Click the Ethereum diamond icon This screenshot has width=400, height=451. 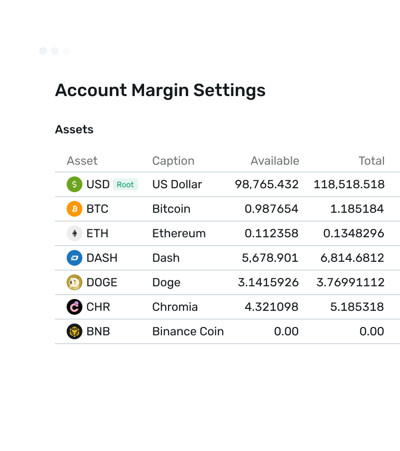point(74,233)
